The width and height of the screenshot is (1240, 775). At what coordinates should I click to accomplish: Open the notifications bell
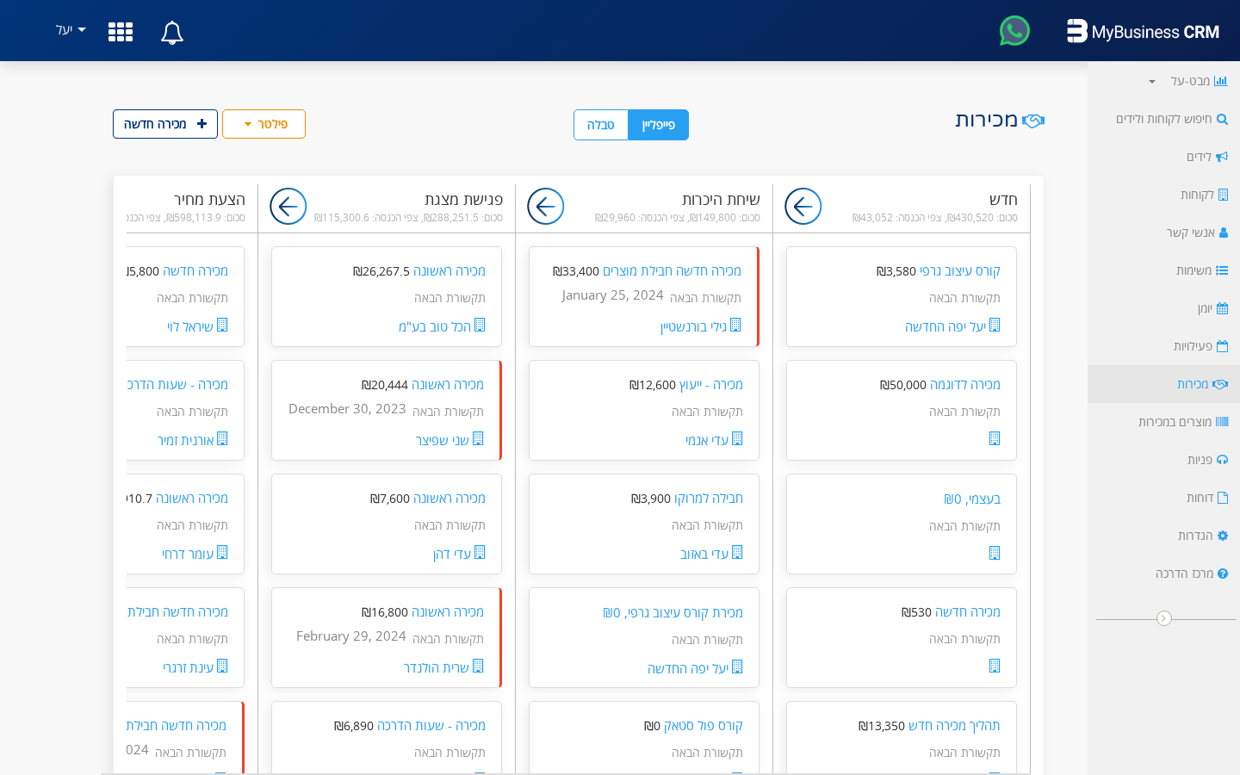(171, 32)
